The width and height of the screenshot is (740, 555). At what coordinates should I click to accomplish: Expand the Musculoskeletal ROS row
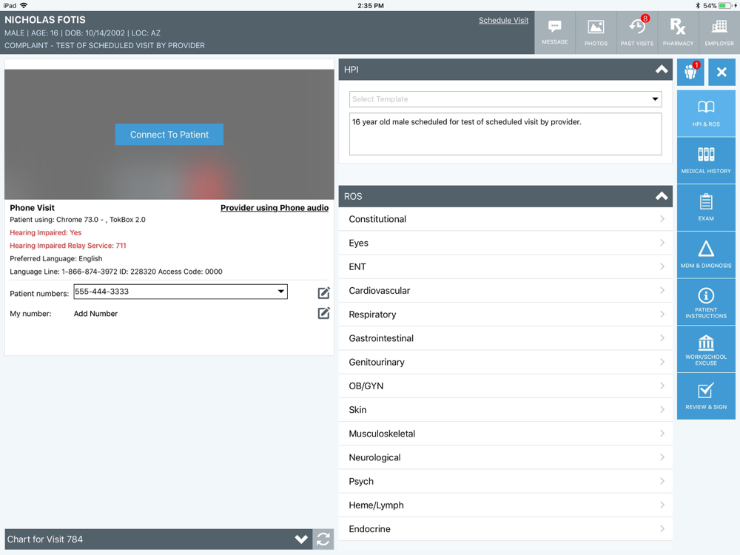click(x=505, y=434)
